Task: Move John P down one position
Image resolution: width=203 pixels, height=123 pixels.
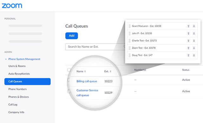Action: click(x=194, y=33)
